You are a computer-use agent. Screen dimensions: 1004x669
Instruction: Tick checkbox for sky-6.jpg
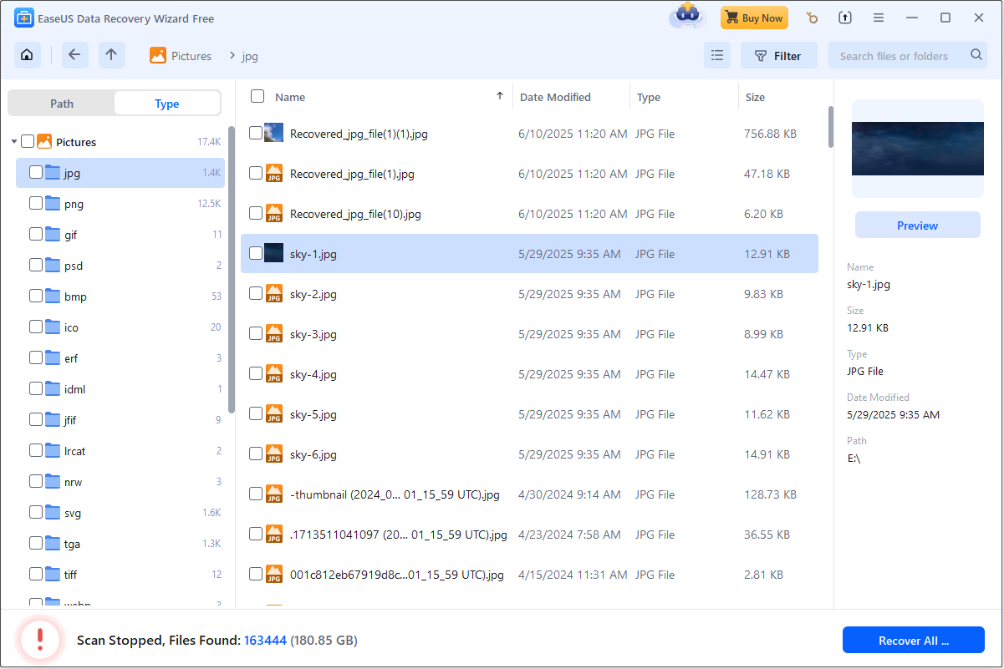[256, 454]
